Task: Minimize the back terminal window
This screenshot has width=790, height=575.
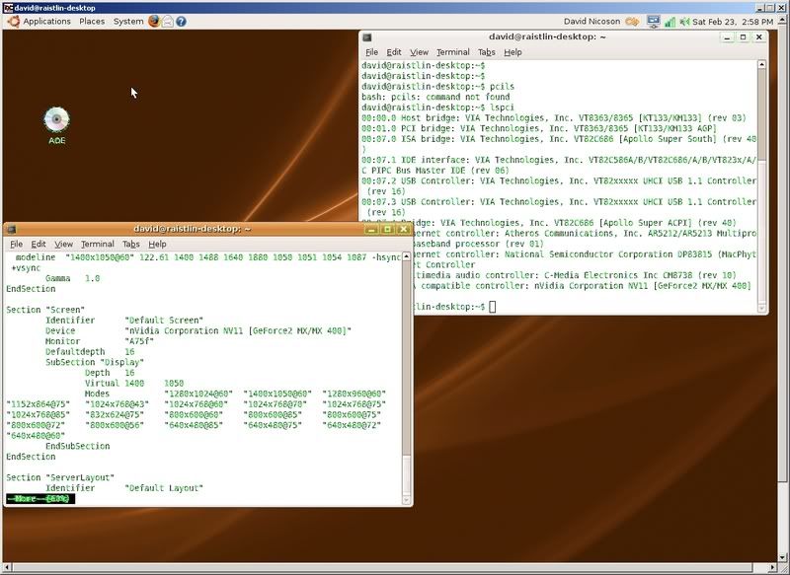Action: (x=727, y=37)
